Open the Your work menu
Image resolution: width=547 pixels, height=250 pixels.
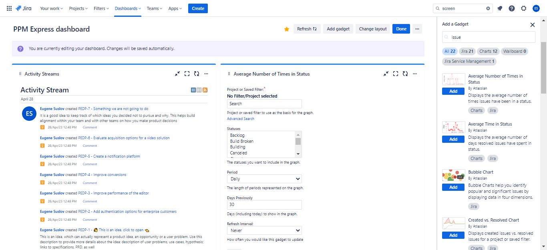(51, 8)
